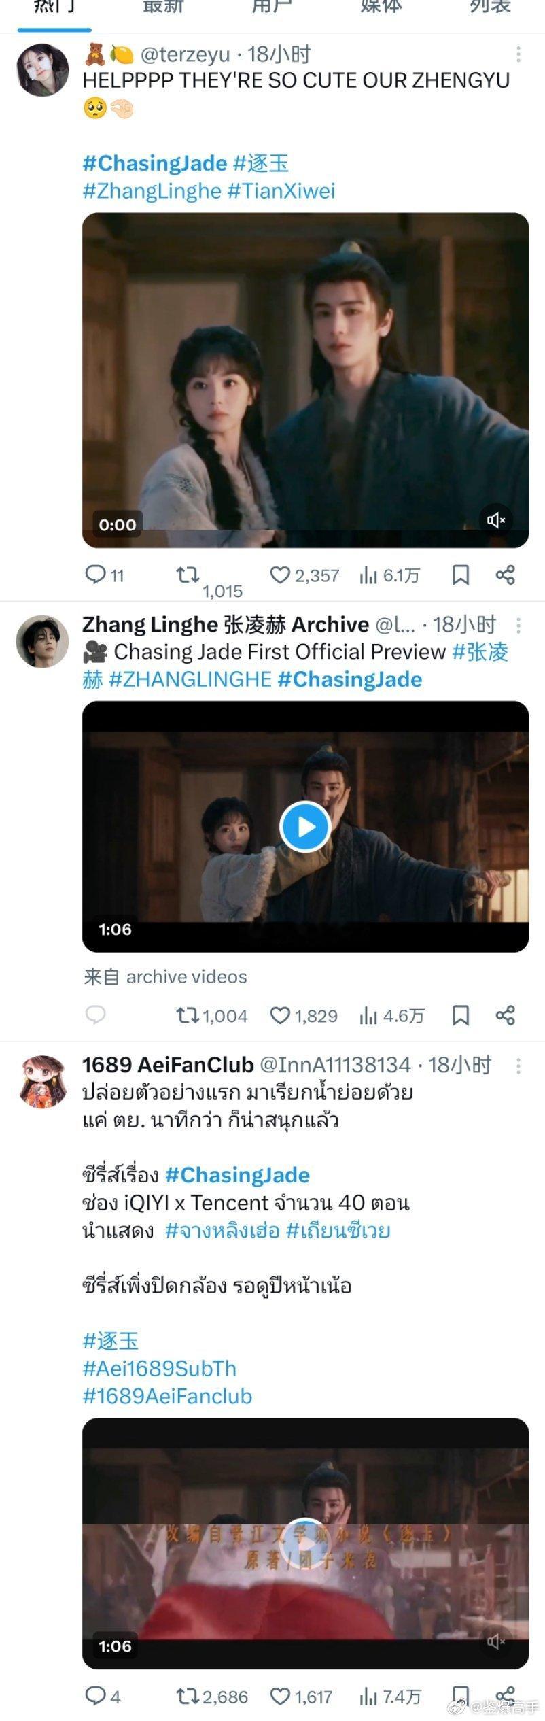Image resolution: width=545 pixels, height=1721 pixels.
Task: Switch to the 用户 tab
Action: tap(272, 7)
